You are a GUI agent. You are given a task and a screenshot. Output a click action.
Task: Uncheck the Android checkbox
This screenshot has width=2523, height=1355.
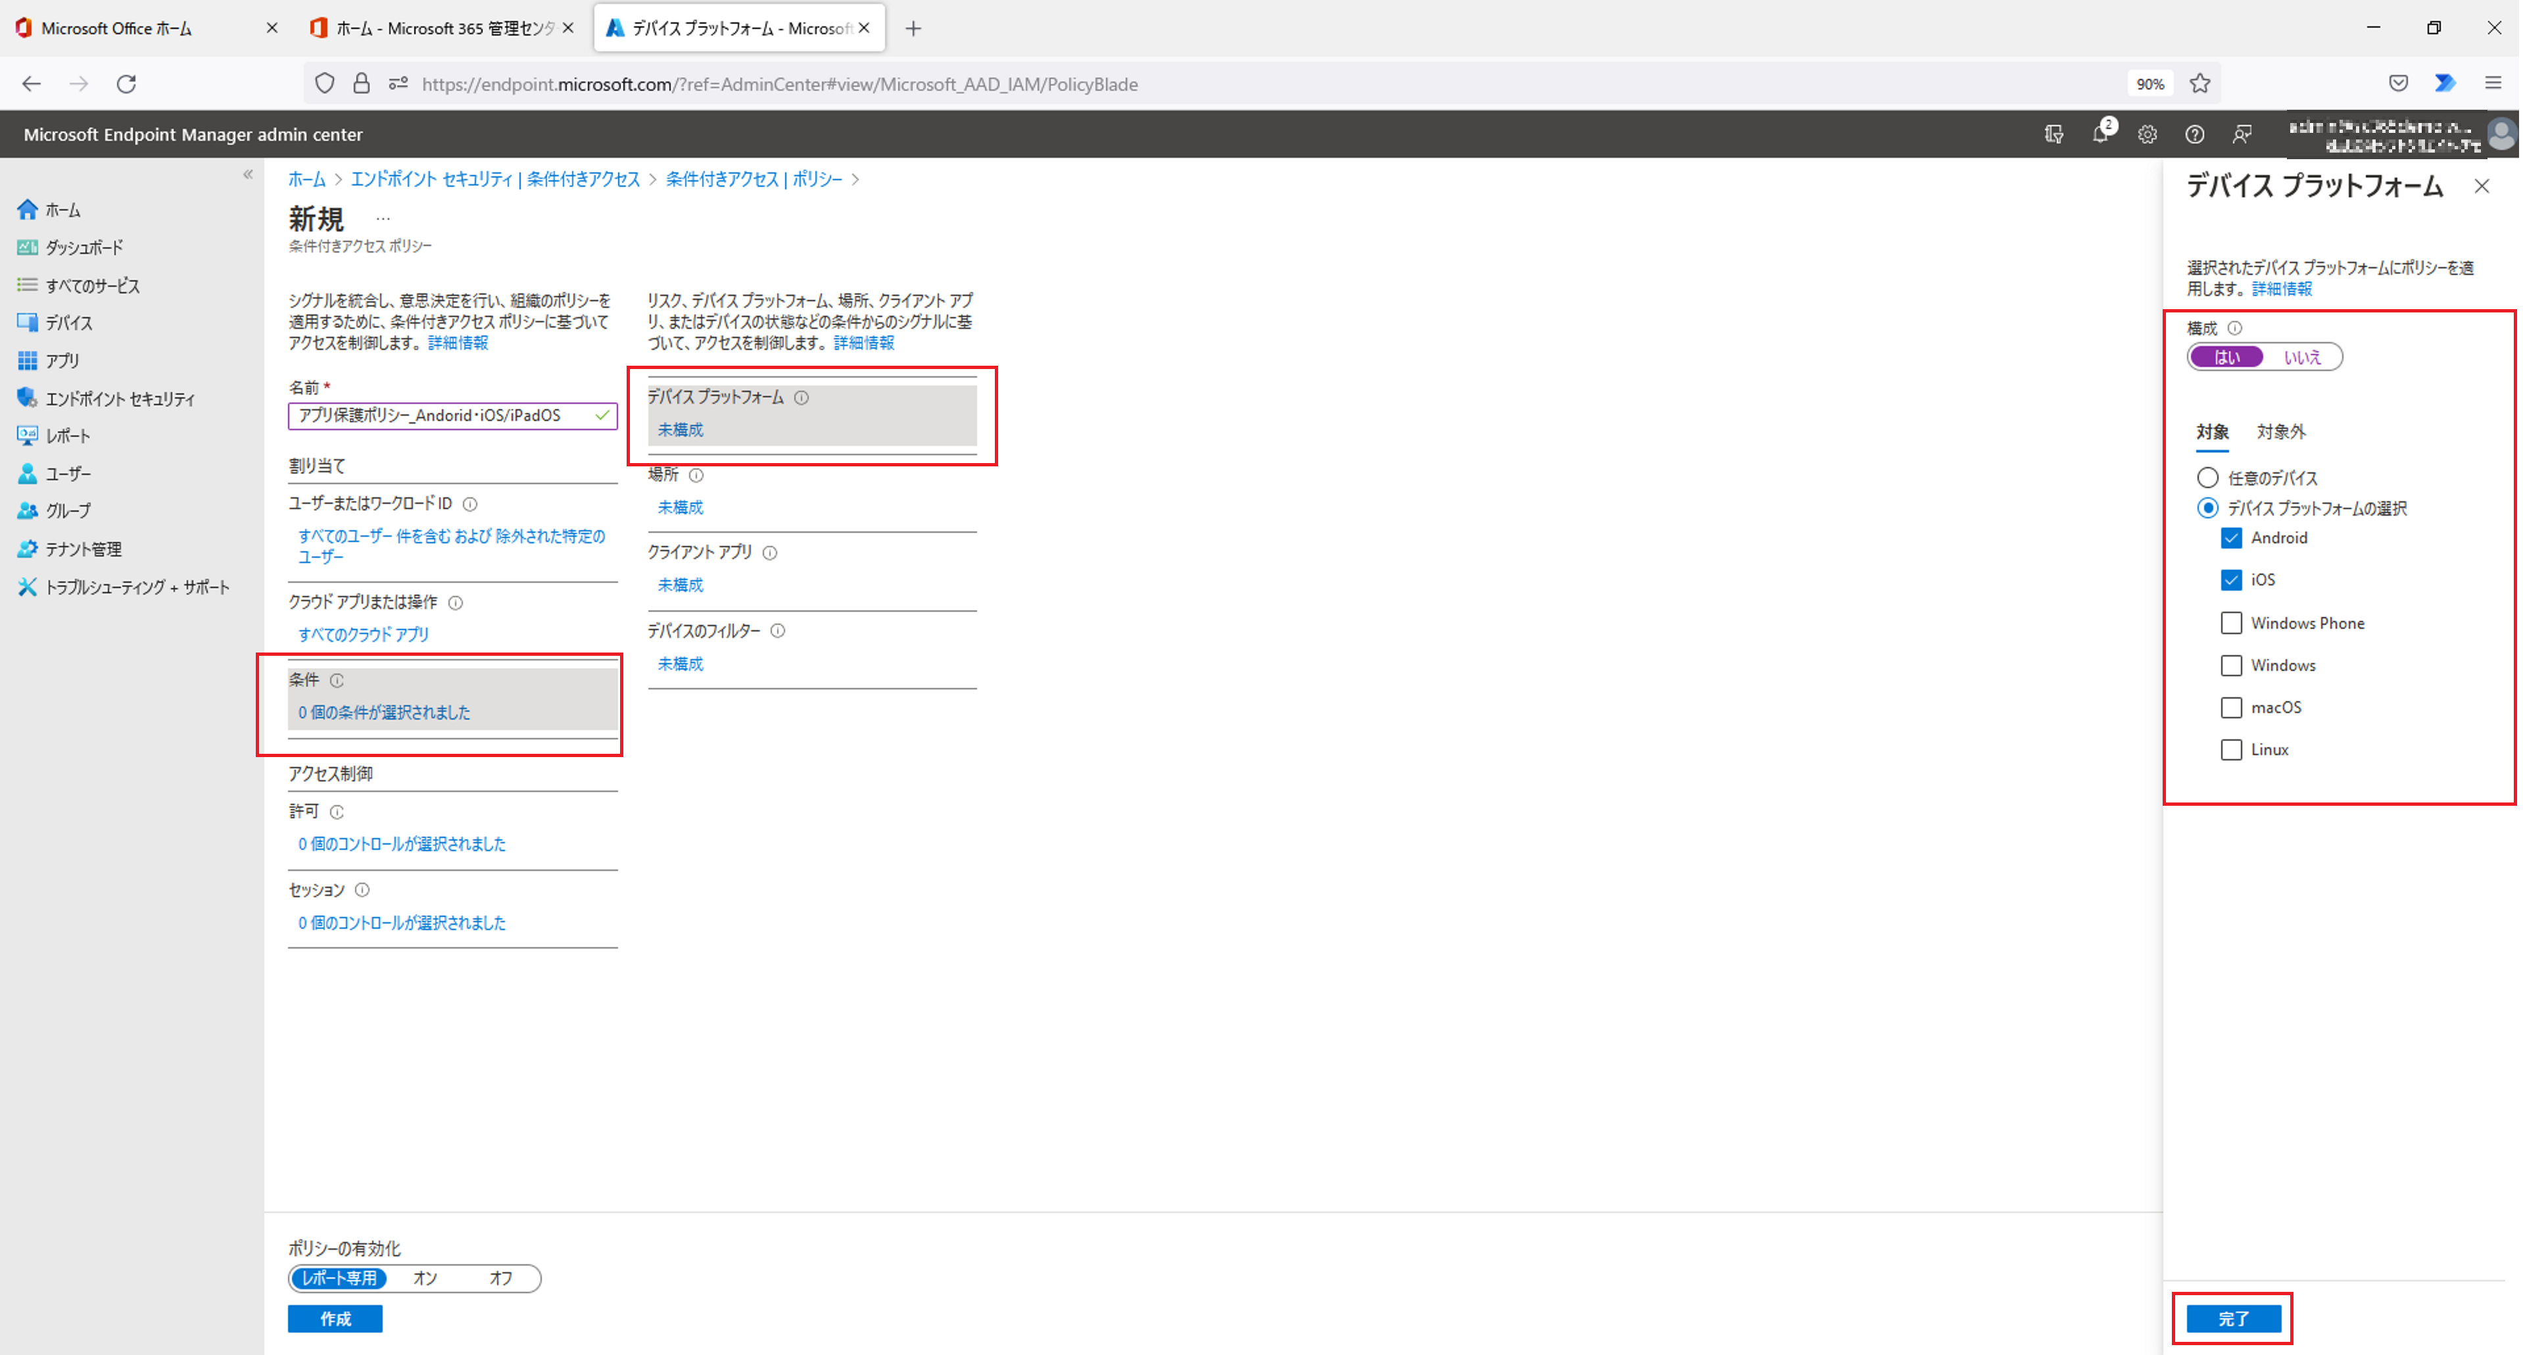tap(2230, 538)
